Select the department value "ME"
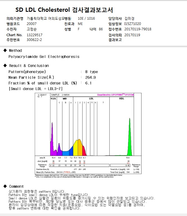 coord(80,24)
